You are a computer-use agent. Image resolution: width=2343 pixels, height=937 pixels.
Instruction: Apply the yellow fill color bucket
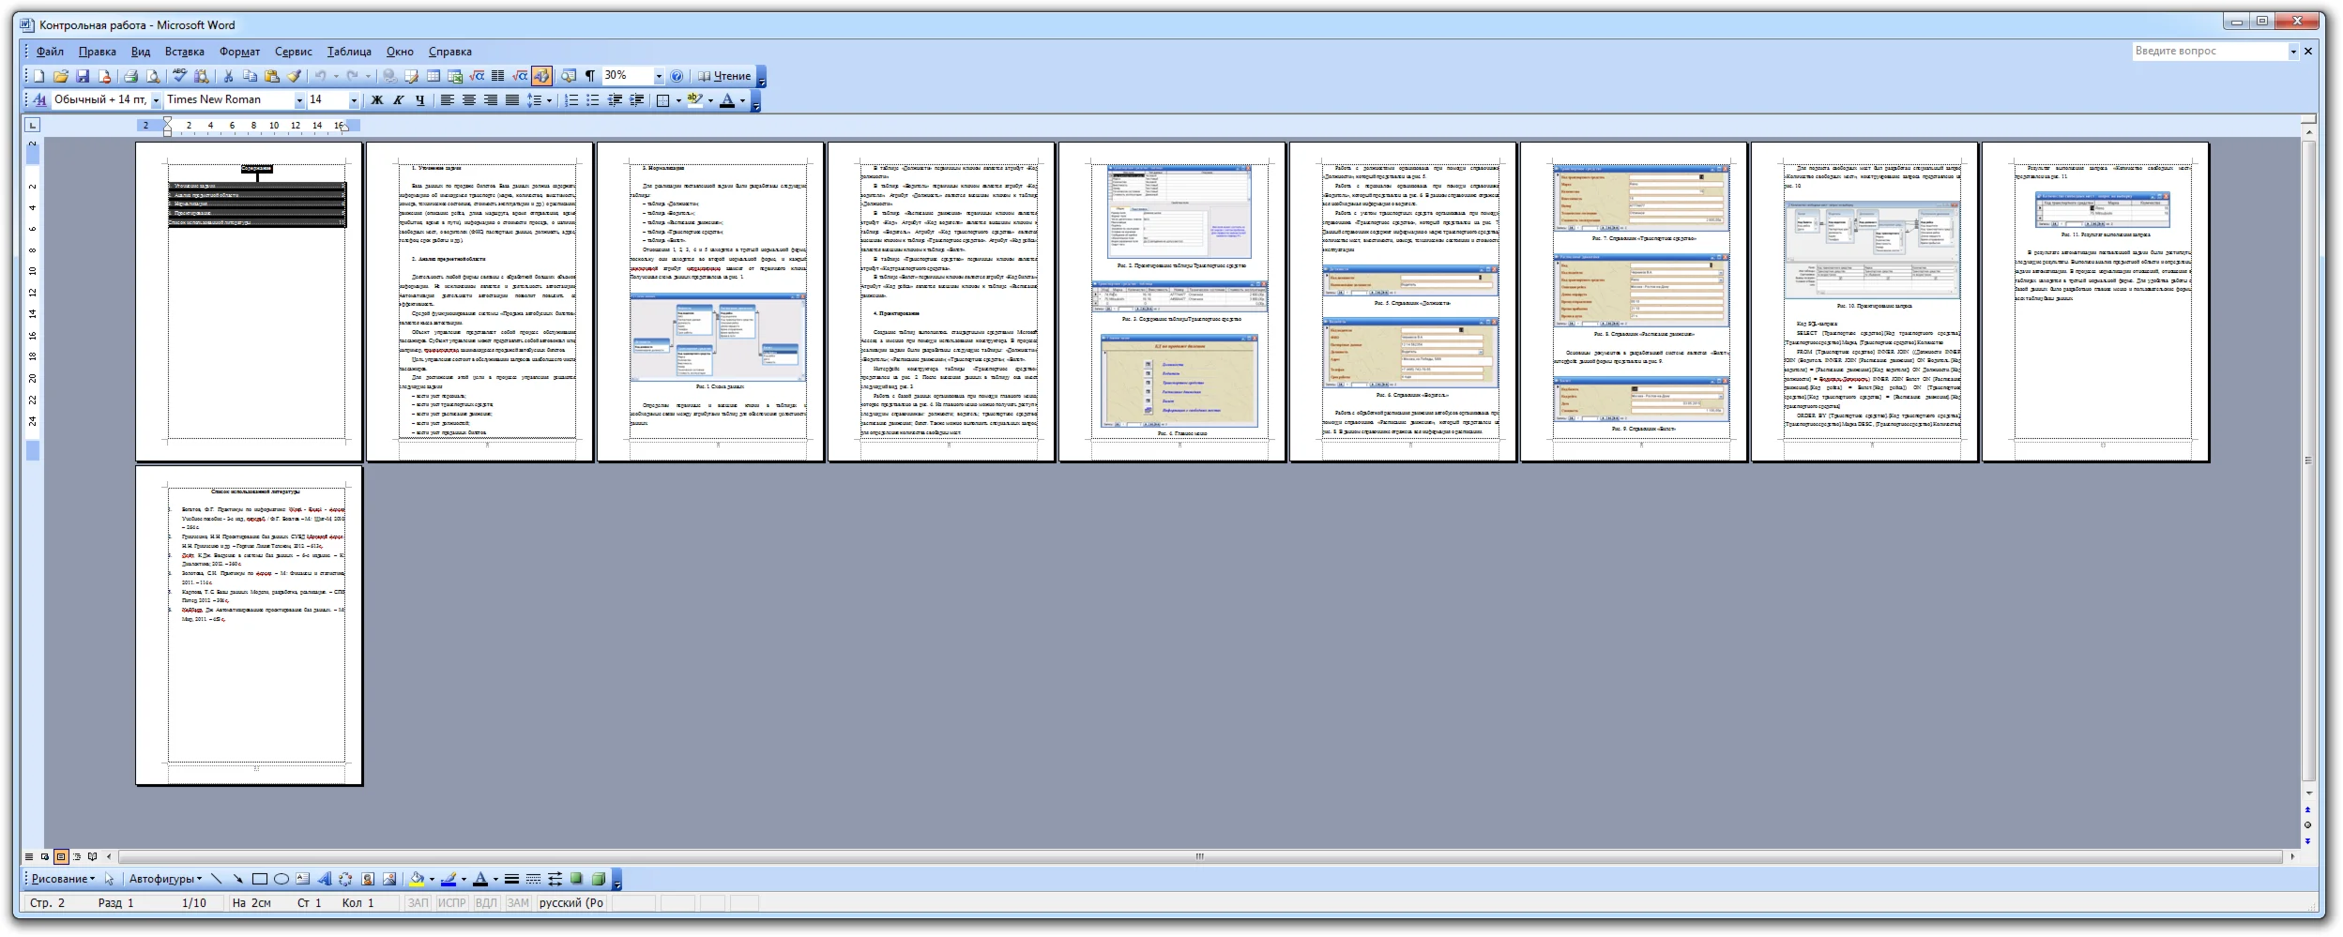point(417,879)
